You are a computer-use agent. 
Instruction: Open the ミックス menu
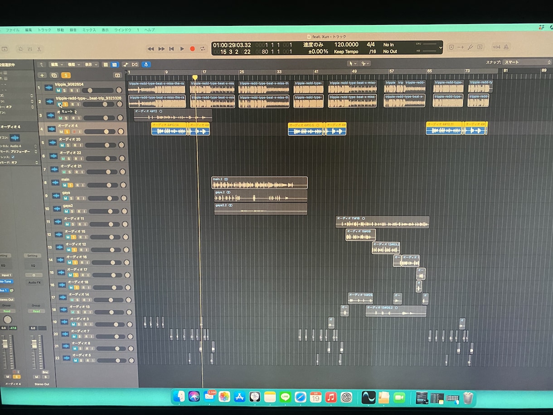[89, 30]
